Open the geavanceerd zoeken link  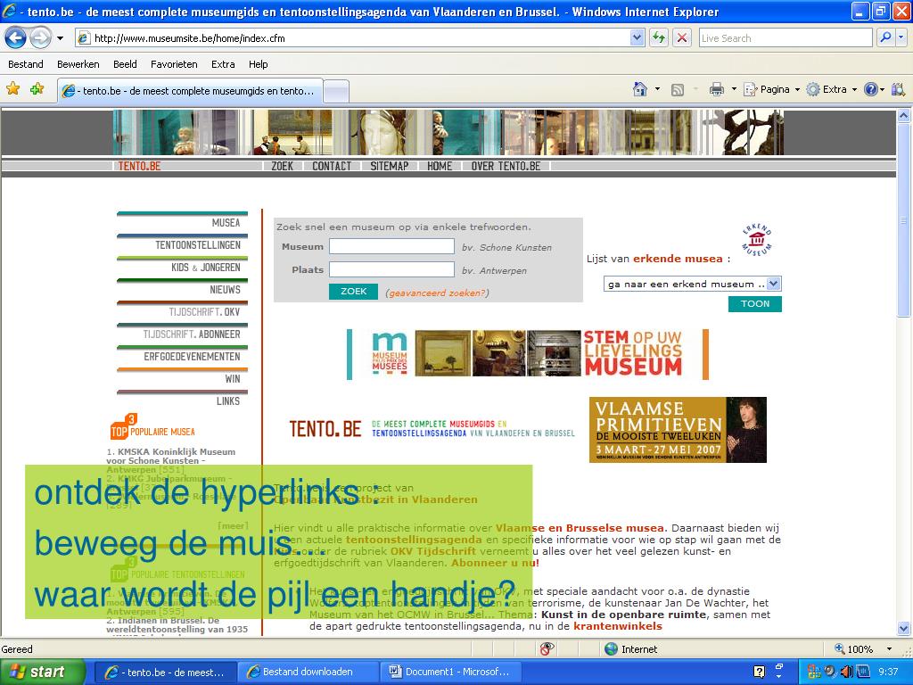point(437,293)
